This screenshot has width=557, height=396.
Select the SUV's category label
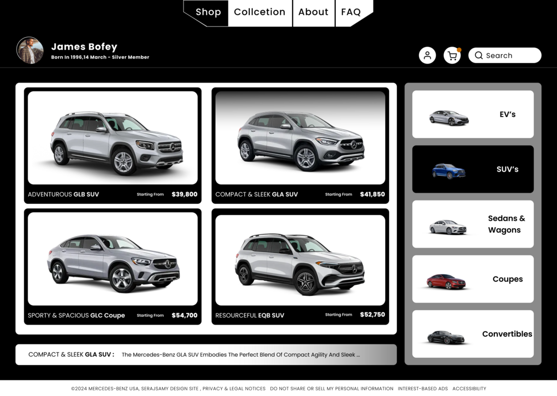coord(507,169)
